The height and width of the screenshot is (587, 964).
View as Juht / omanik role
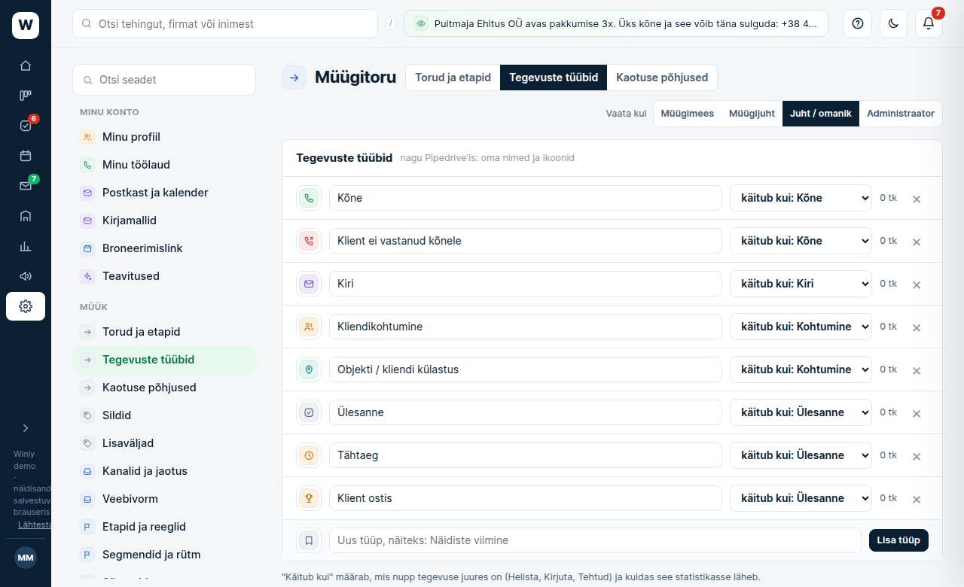(821, 114)
